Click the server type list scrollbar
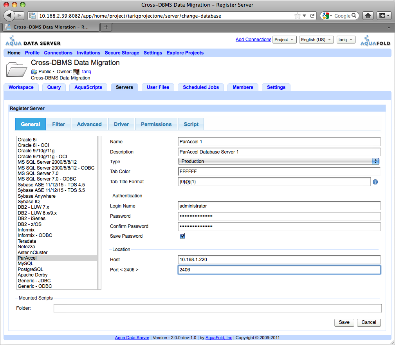Screen dimensions: 395x345 tap(99, 213)
